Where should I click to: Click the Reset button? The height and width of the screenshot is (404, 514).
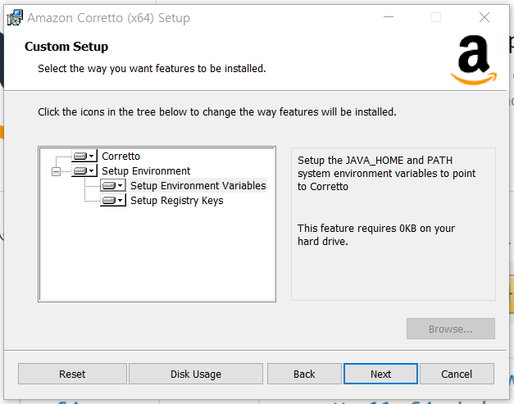pos(72,374)
